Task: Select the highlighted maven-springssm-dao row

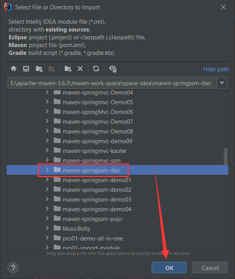Action: click(x=117, y=170)
